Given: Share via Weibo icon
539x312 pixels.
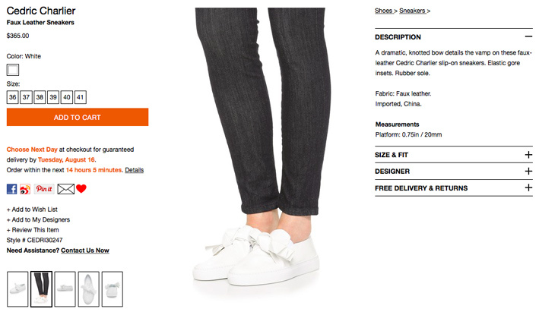Looking at the screenshot, I should [x=25, y=189].
